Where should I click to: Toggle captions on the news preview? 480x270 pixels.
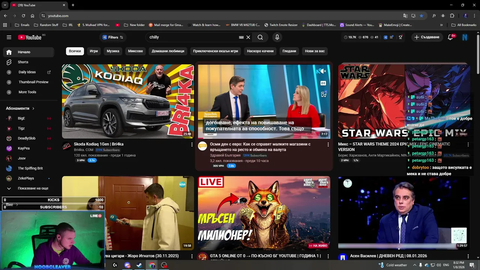pyautogui.click(x=323, y=83)
